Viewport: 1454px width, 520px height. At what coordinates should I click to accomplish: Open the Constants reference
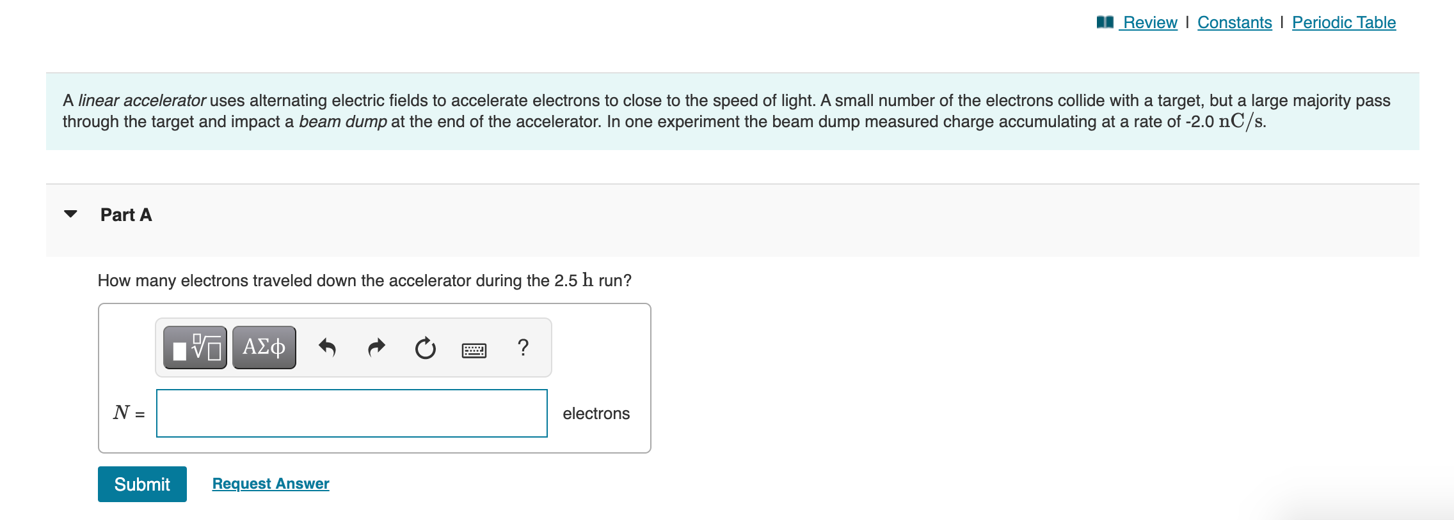[1234, 21]
